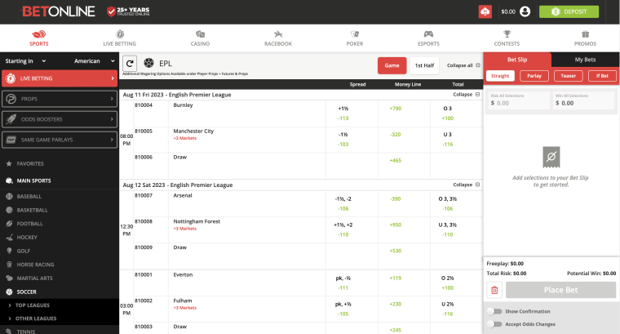This screenshot has width=620, height=334.
Task: Click the Hockey stick icon in sidebar
Action: click(x=9, y=238)
